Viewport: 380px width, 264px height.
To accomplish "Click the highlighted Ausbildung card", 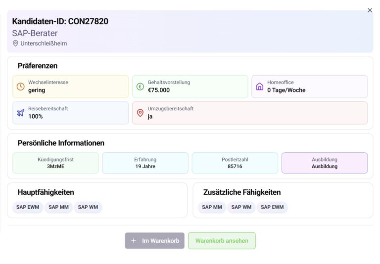I will coord(324,163).
